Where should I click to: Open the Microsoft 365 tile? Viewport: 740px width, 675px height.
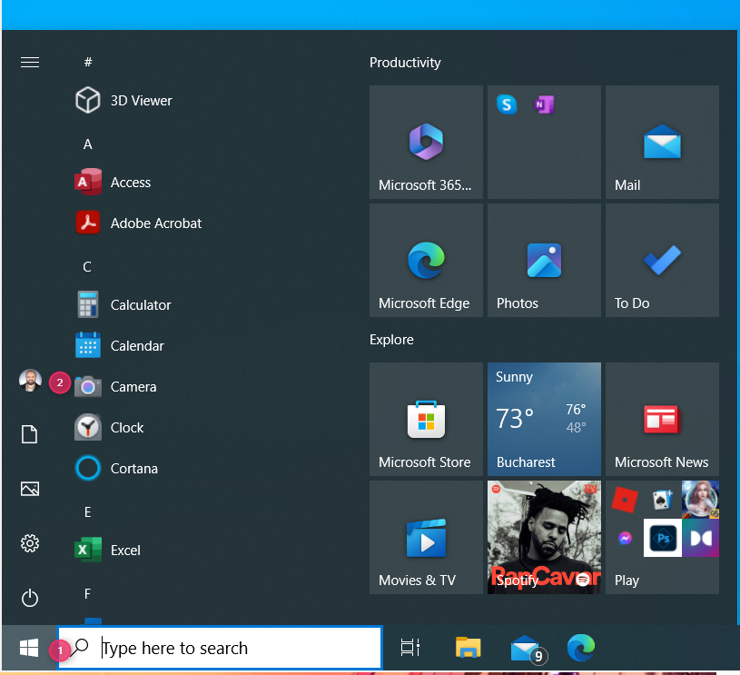point(426,143)
